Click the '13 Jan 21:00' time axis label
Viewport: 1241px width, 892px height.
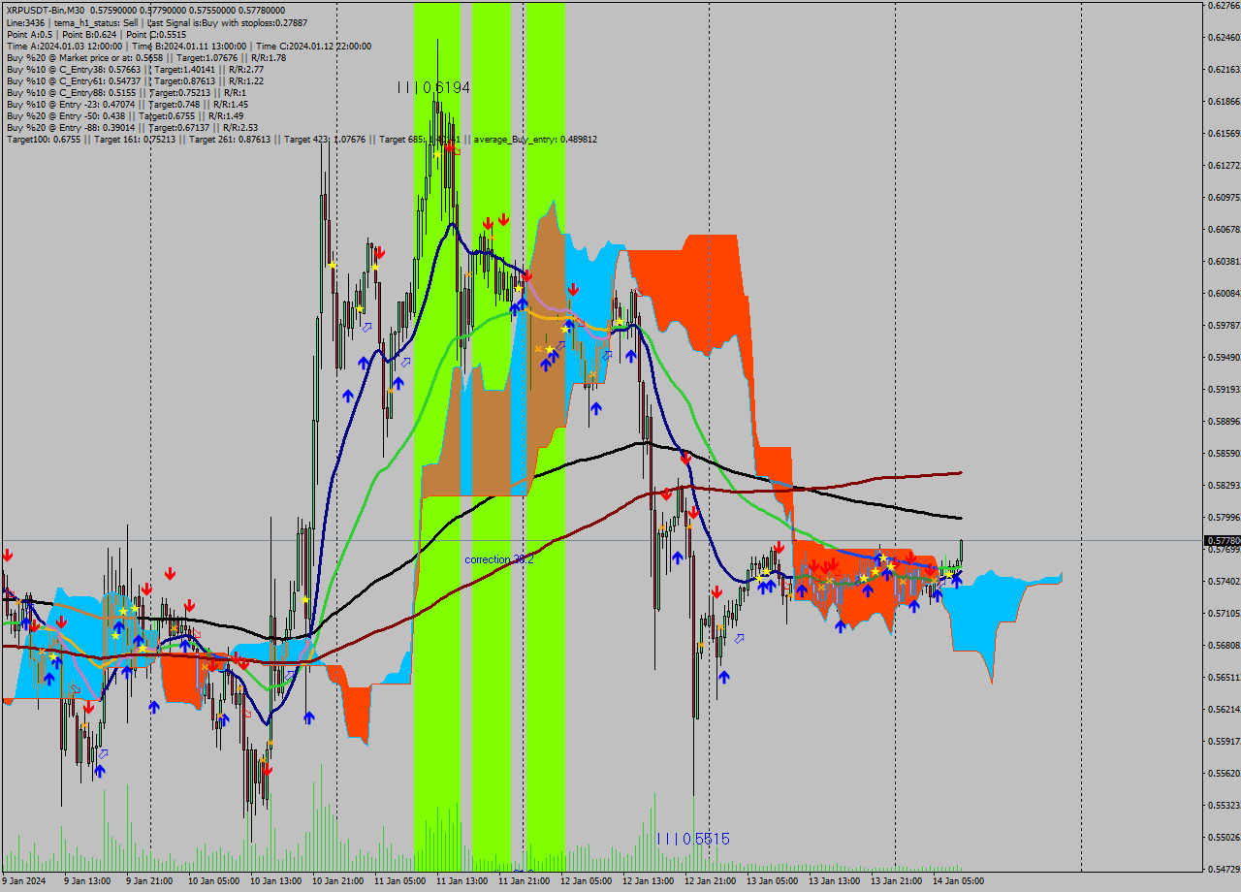pos(895,881)
